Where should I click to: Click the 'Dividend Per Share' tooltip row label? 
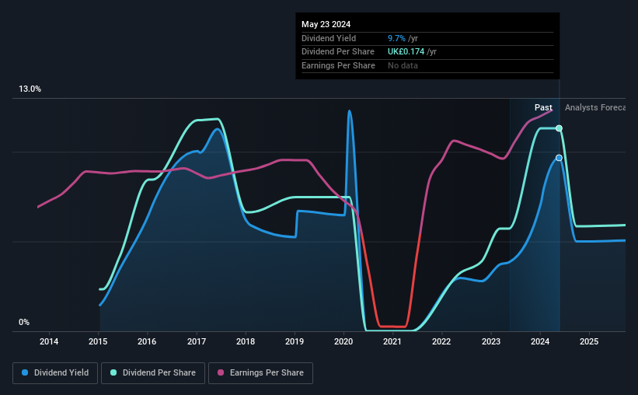(338, 52)
